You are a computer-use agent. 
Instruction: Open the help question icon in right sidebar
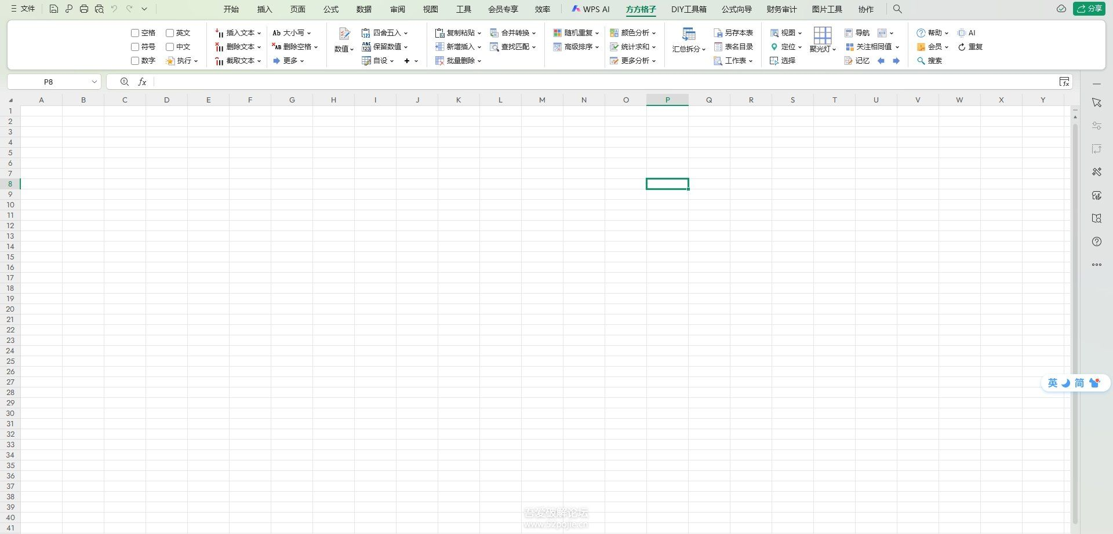tap(1097, 242)
